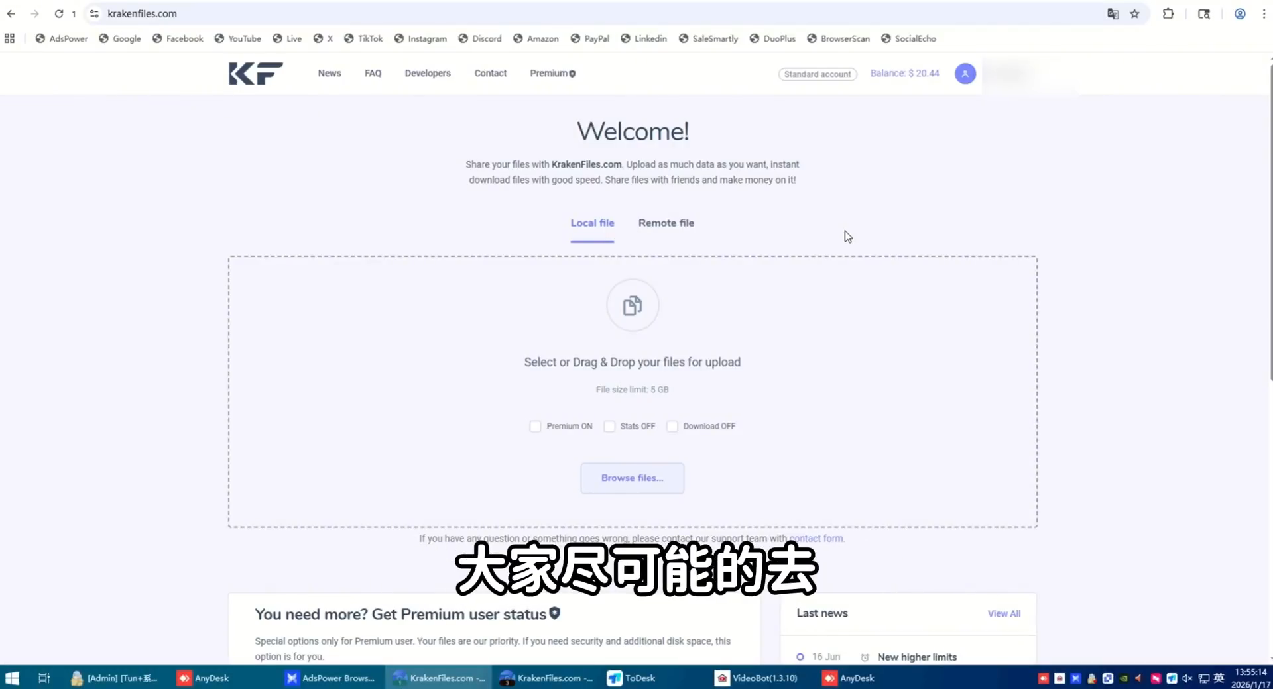The width and height of the screenshot is (1273, 689).
Task: Switch to the Local file tab
Action: coord(592,223)
